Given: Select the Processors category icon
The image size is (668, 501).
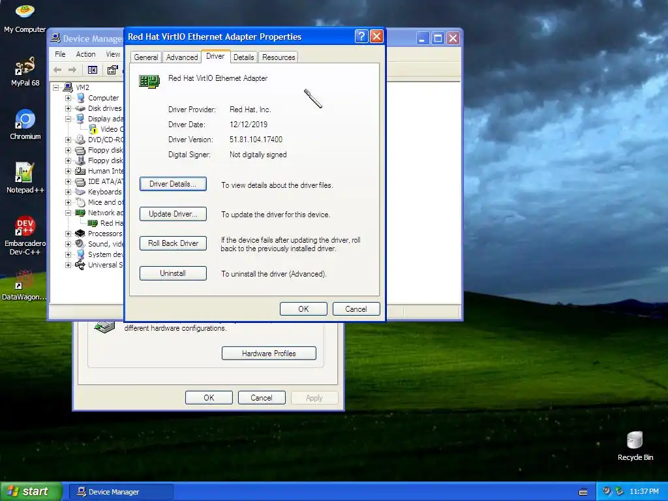Looking at the screenshot, I should (x=80, y=234).
